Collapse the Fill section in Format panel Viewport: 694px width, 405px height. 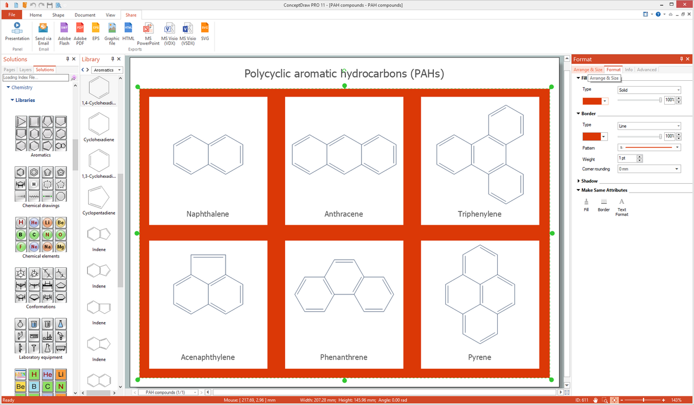tap(578, 78)
